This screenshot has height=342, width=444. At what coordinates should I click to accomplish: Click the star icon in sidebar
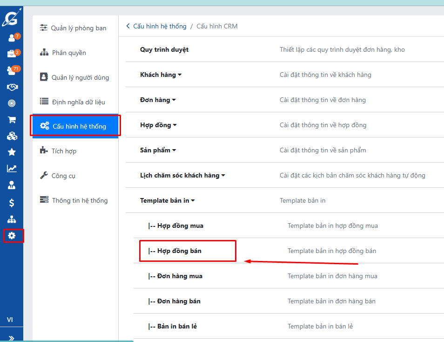tap(12, 152)
